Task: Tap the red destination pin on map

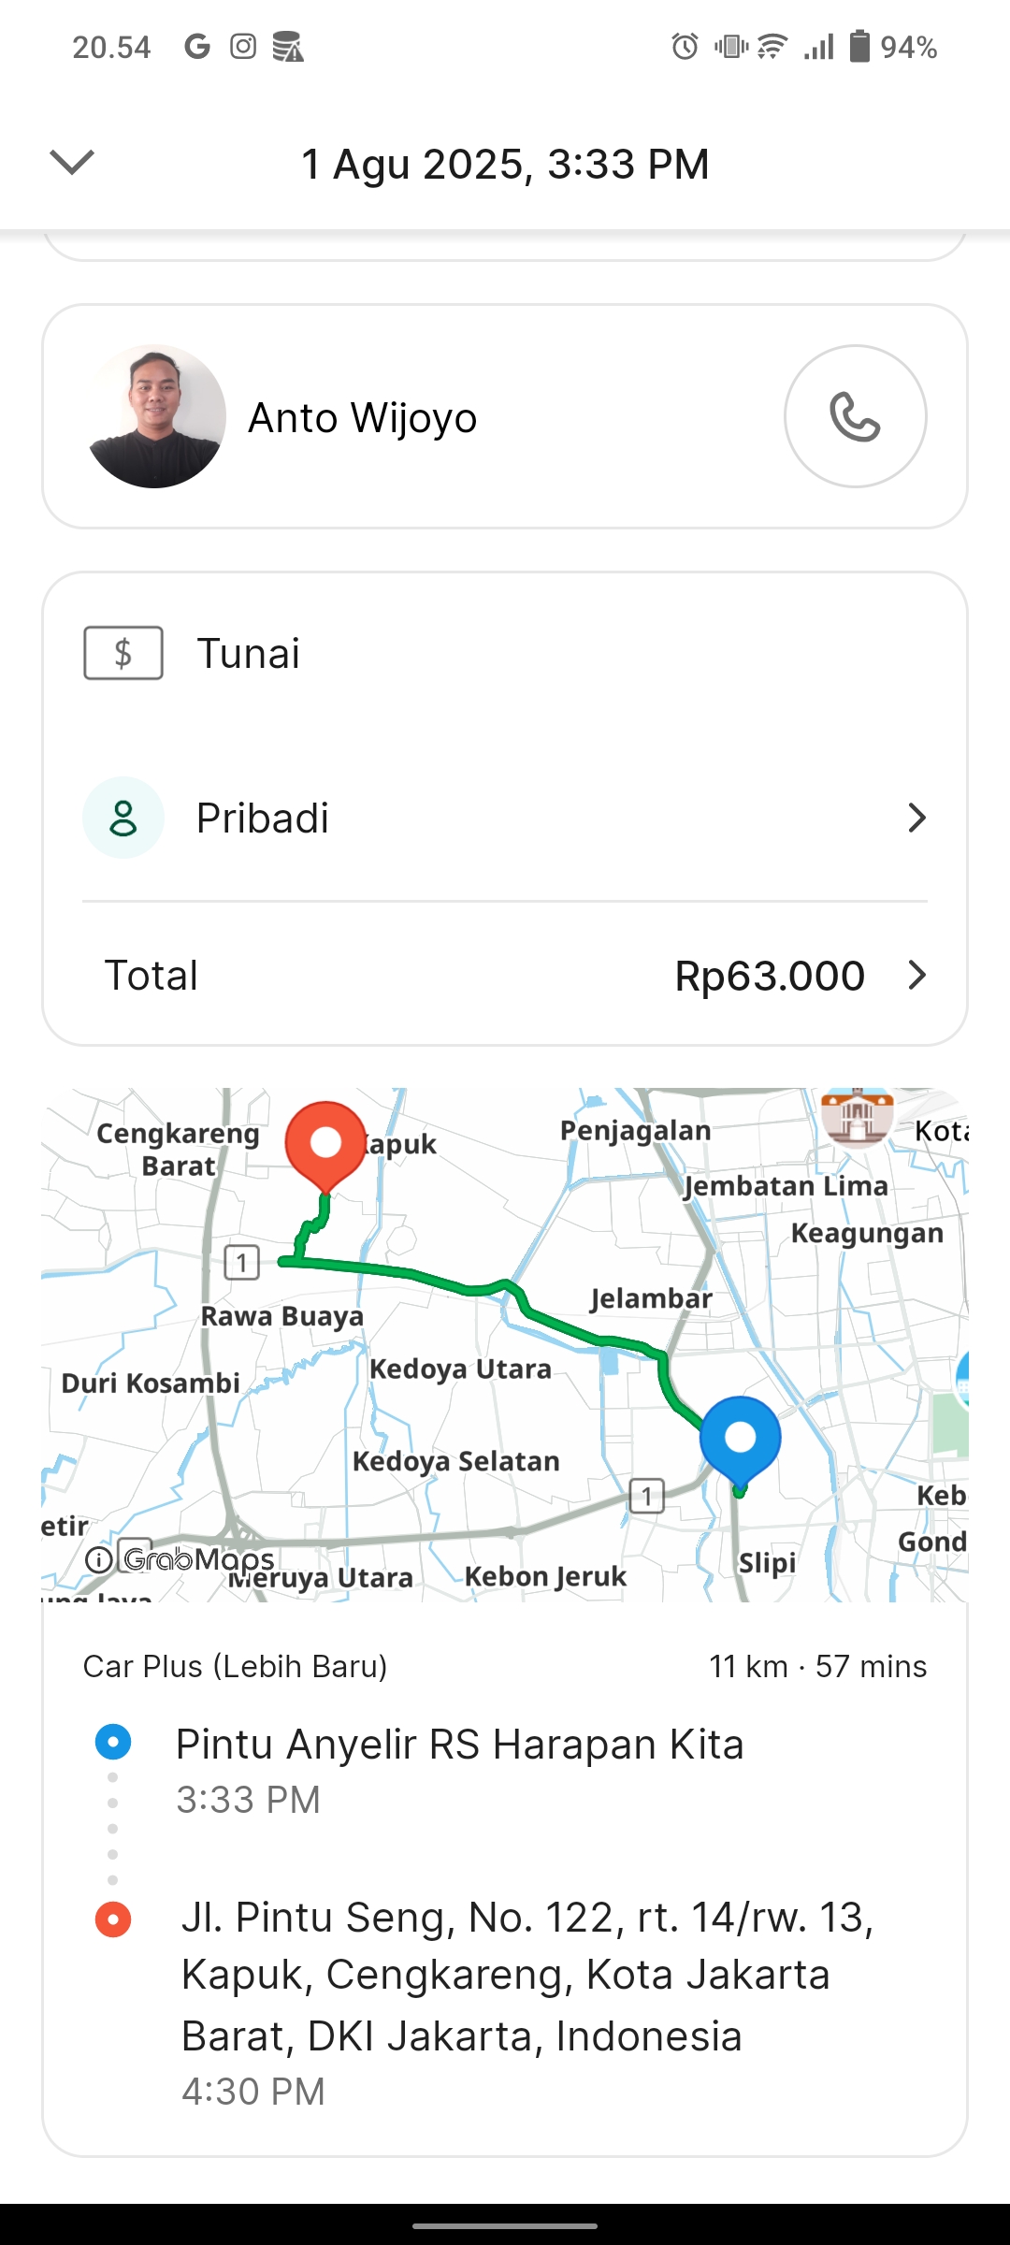Action: pos(325,1145)
